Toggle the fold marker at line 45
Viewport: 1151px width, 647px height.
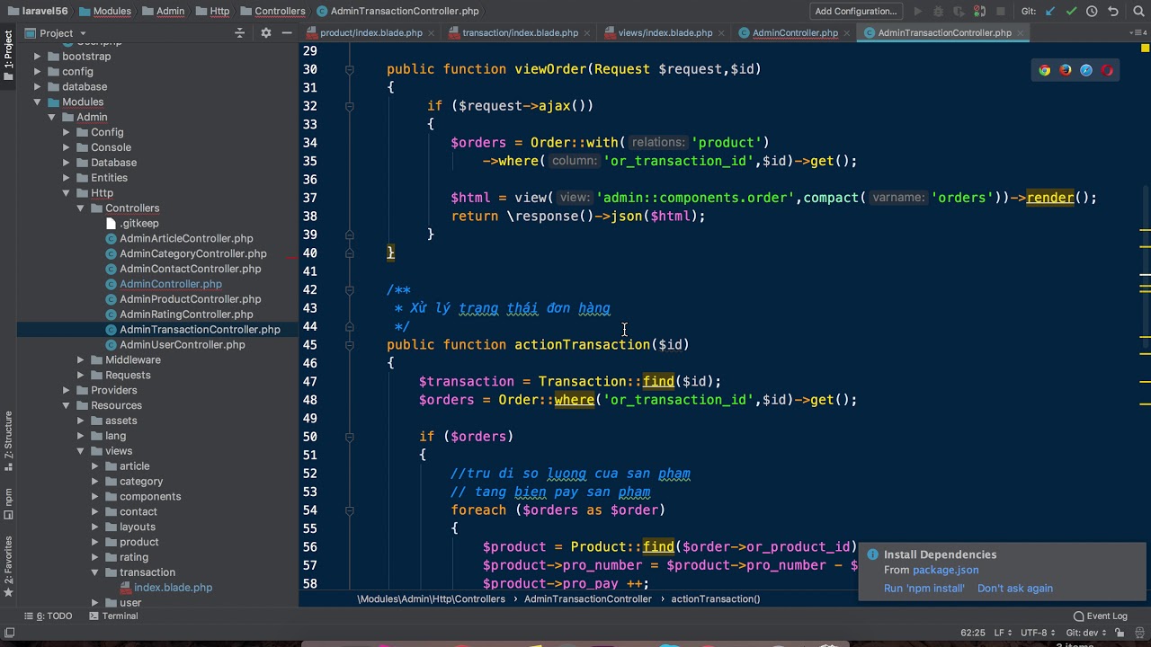[349, 345]
